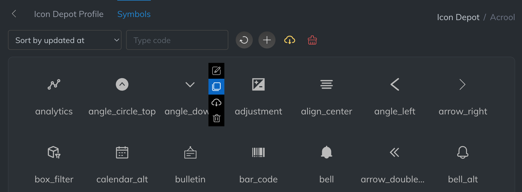Click the back arrow icon

pos(14,14)
